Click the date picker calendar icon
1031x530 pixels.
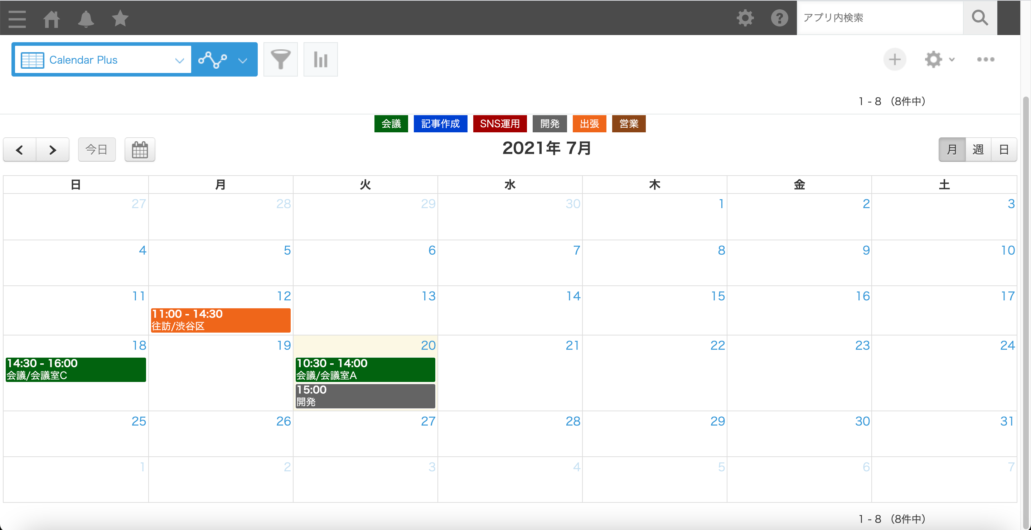coord(140,150)
